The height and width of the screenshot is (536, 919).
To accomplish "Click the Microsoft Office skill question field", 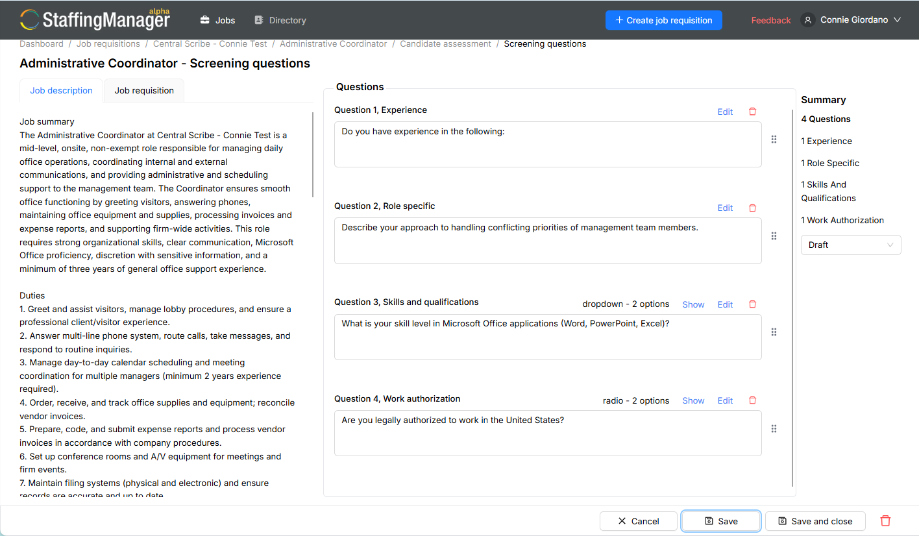I will (x=548, y=337).
